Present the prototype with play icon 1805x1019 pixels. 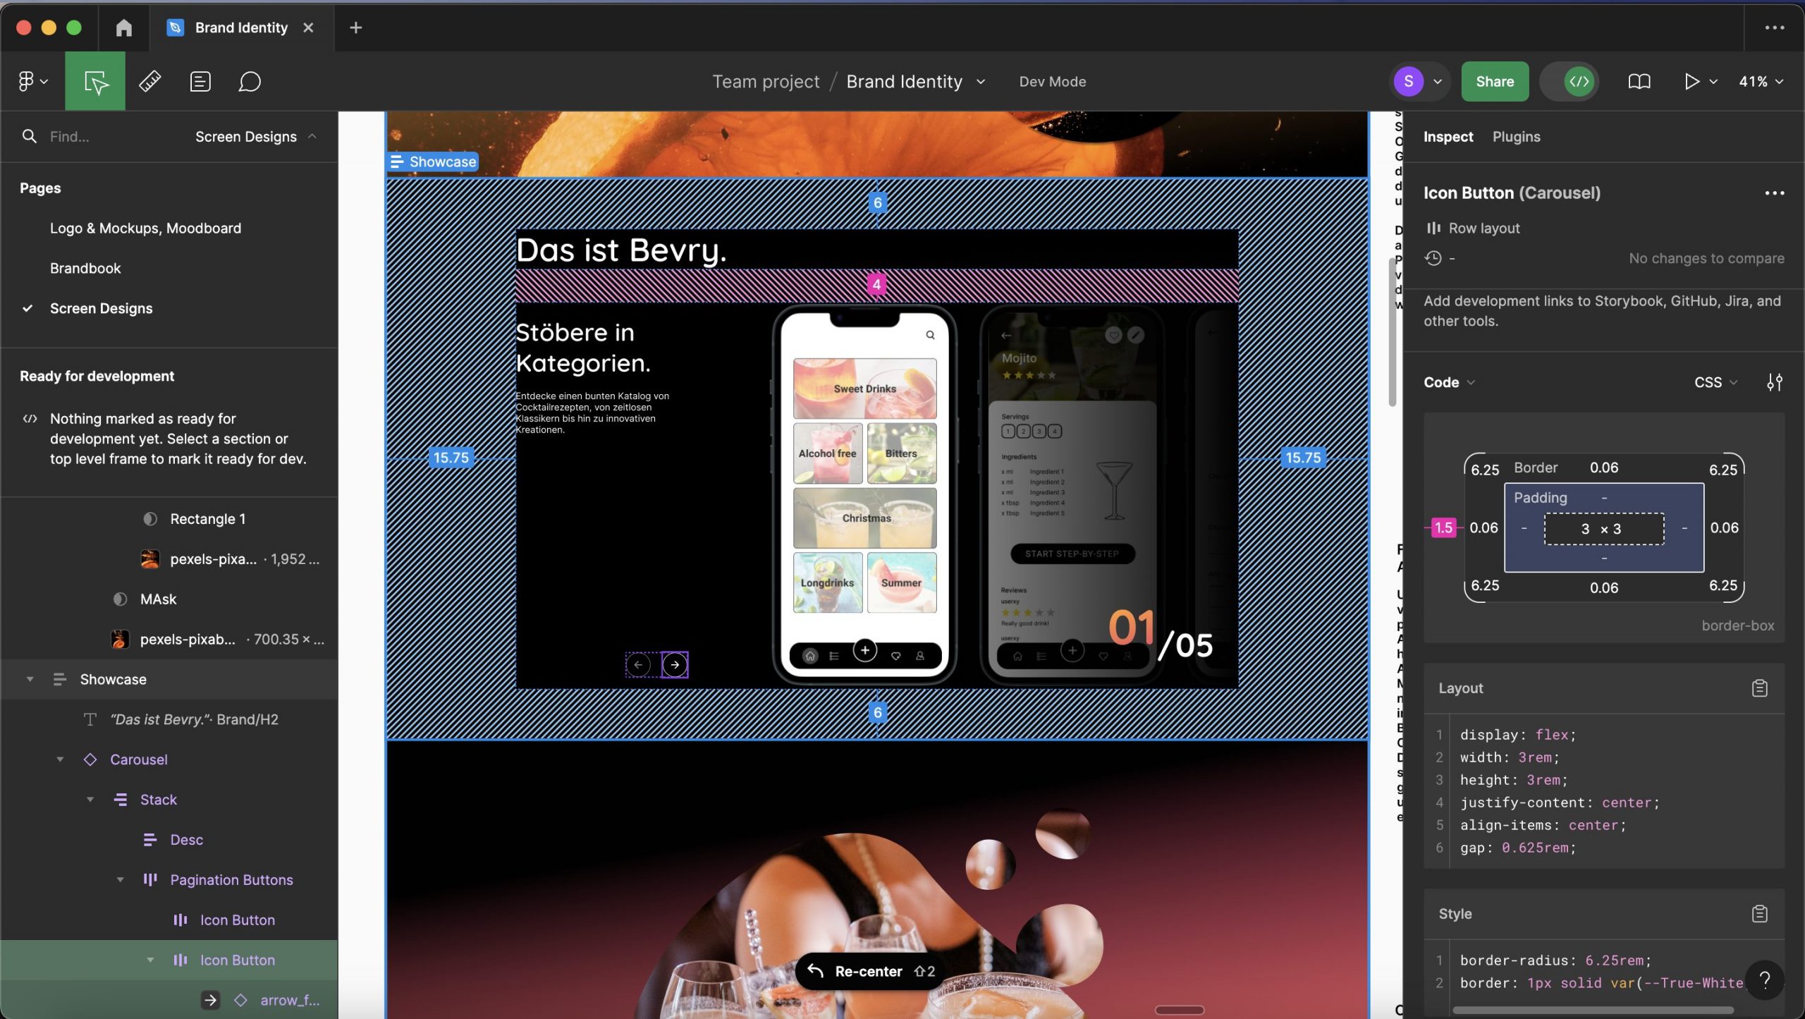pos(1691,81)
